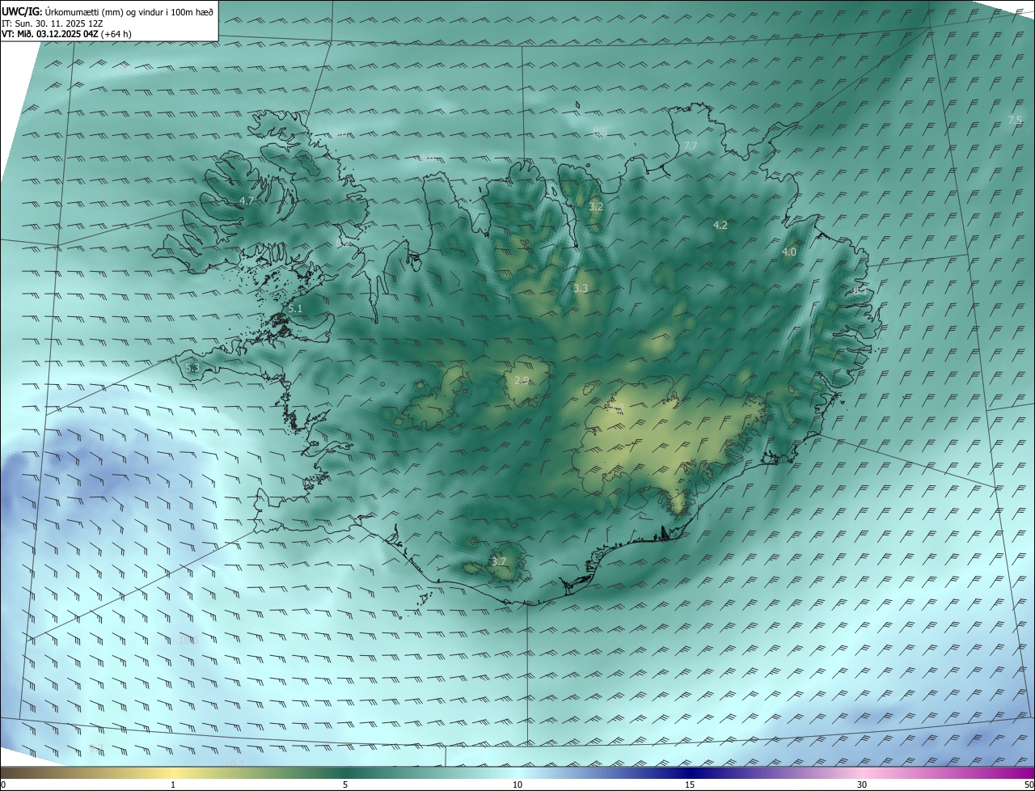This screenshot has height=791, width=1035.
Task: Click the 4.0 value in the east
Action: click(x=789, y=252)
